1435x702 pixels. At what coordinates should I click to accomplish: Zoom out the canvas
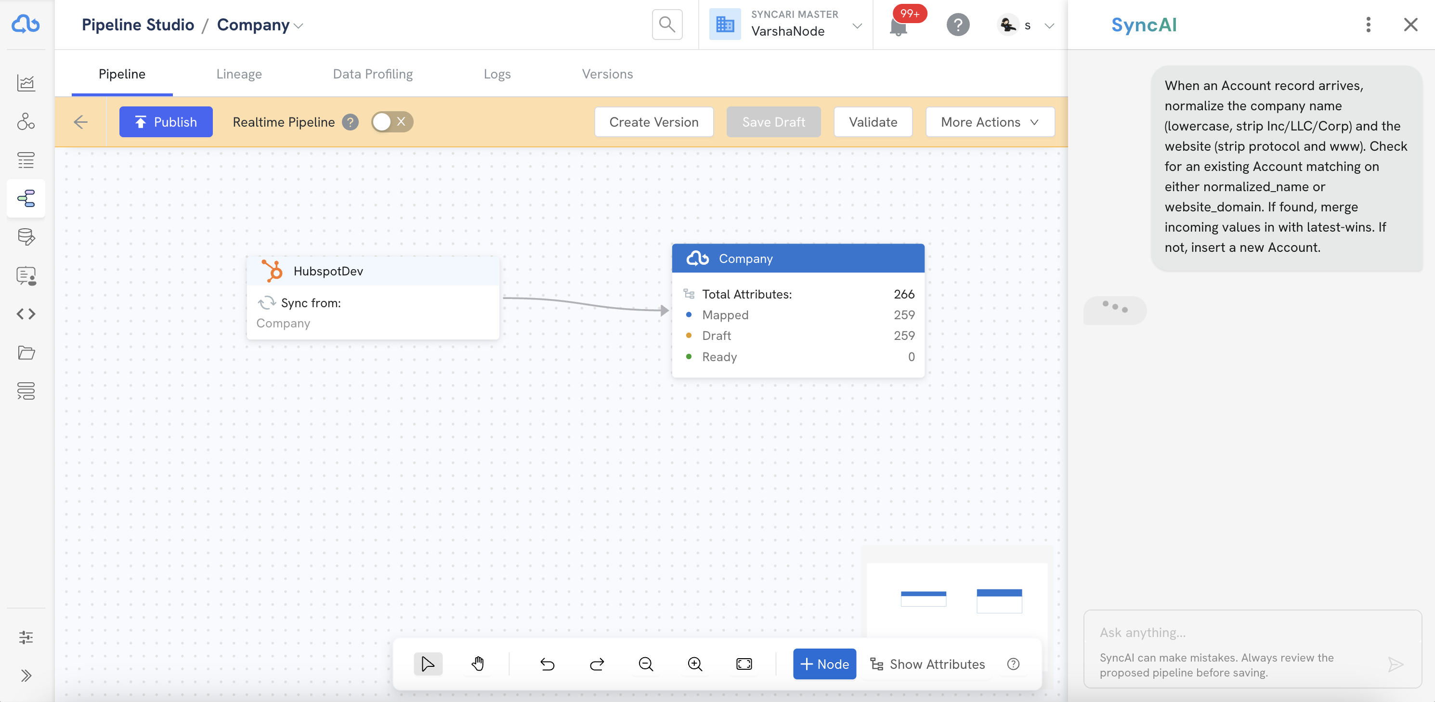tap(646, 664)
